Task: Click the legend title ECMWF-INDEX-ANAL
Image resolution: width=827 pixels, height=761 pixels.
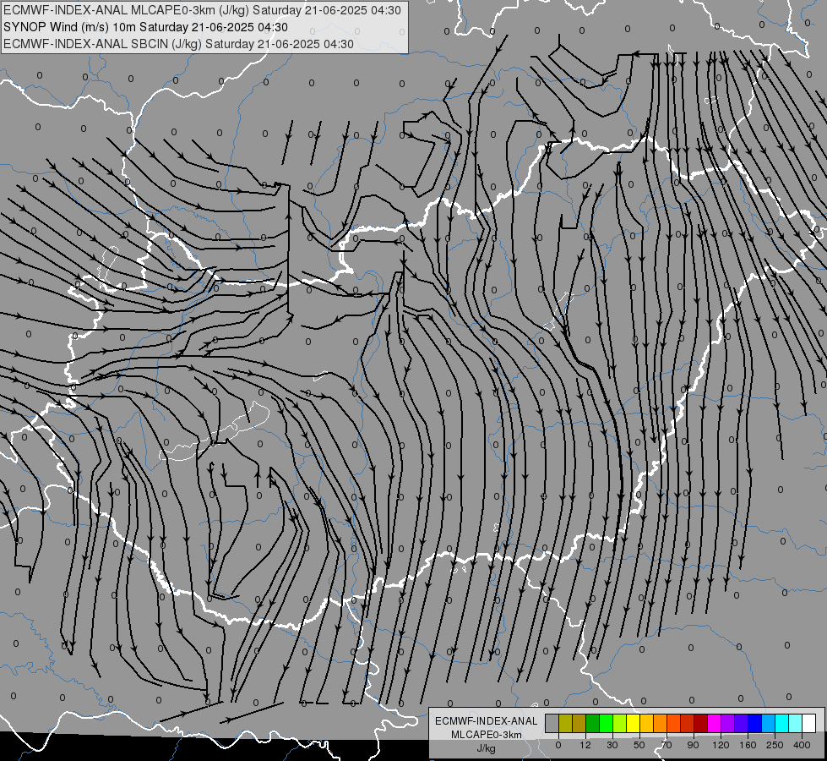Action: pos(487,721)
